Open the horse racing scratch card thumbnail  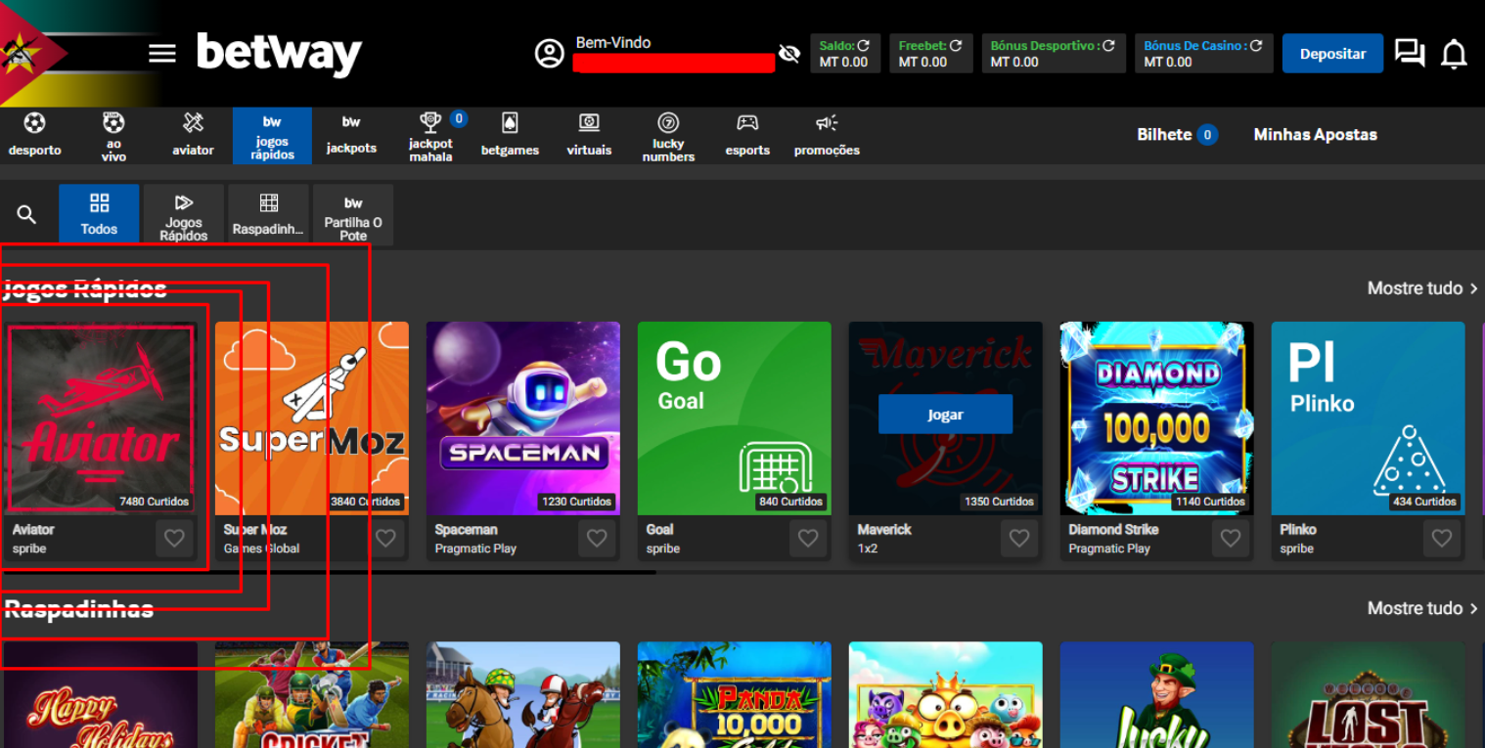pyautogui.click(x=523, y=694)
